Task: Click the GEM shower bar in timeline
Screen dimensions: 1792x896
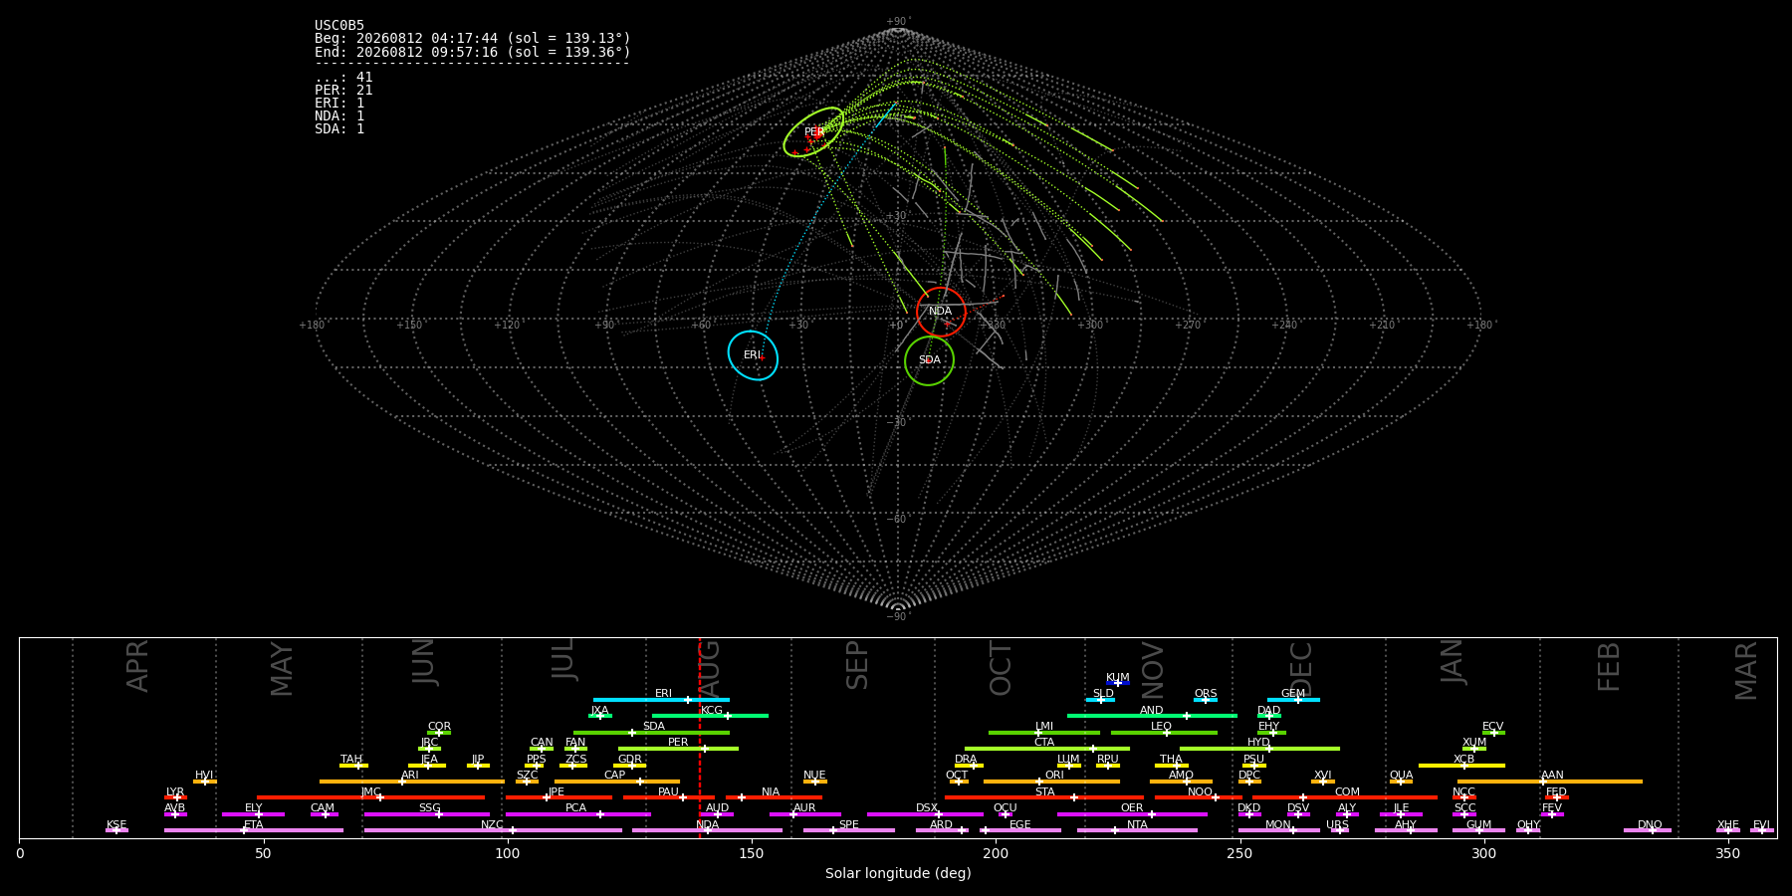Action: 1293,700
